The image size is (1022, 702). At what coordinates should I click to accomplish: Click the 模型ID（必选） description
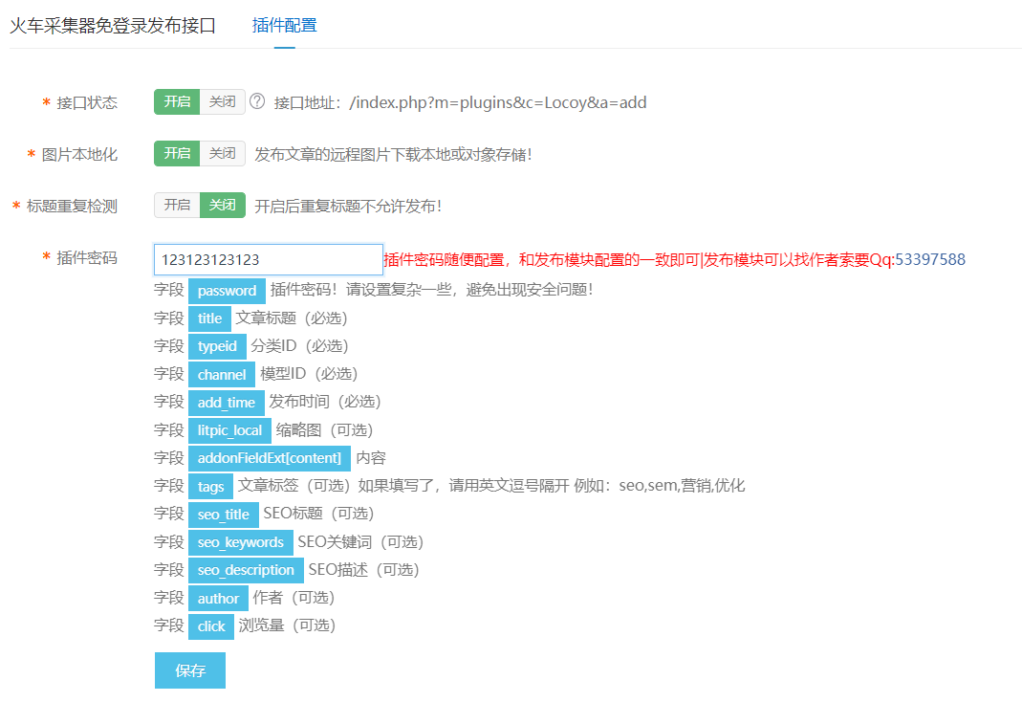[309, 374]
